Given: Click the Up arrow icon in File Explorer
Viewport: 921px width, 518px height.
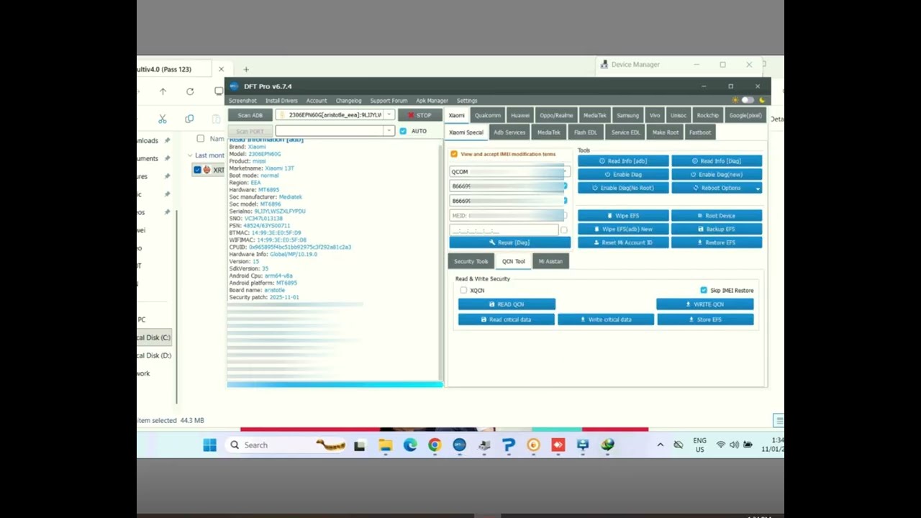Looking at the screenshot, I should coord(163,91).
